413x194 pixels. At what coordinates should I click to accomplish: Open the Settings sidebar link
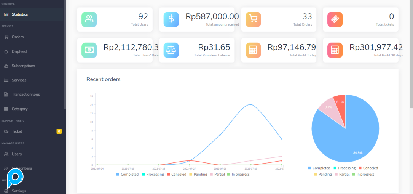pyautogui.click(x=19, y=191)
